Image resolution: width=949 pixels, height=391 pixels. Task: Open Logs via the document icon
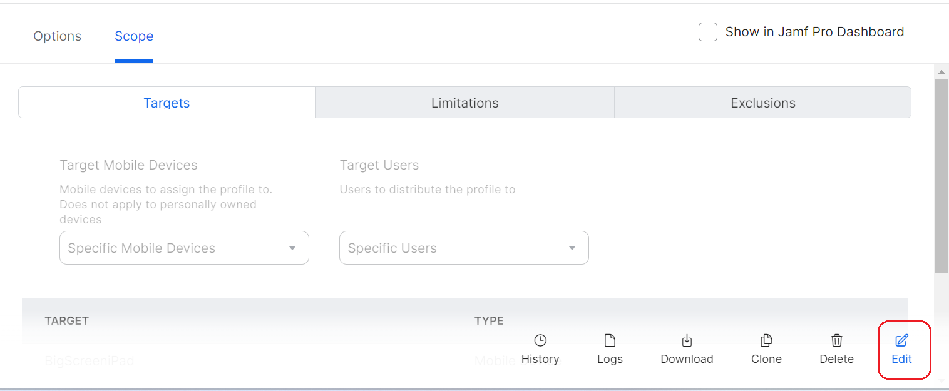(x=610, y=340)
